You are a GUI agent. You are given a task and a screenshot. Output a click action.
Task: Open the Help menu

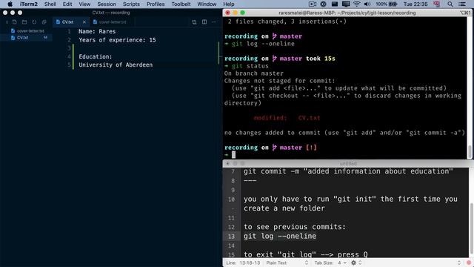[x=229, y=4]
